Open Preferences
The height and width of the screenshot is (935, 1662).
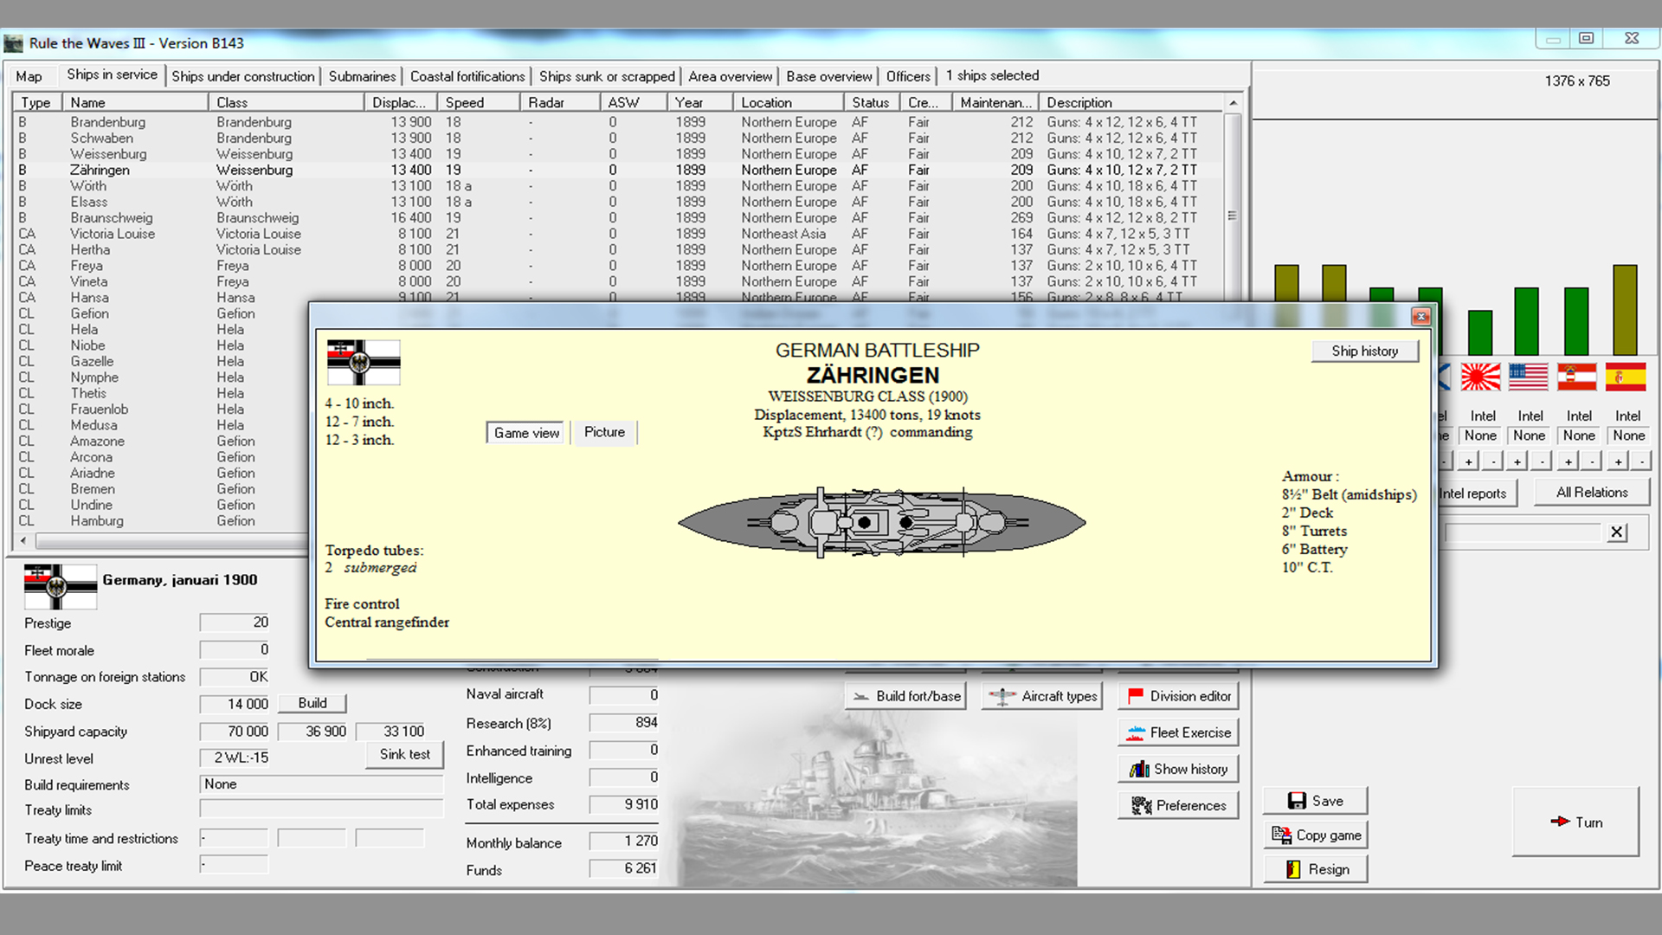(1178, 805)
